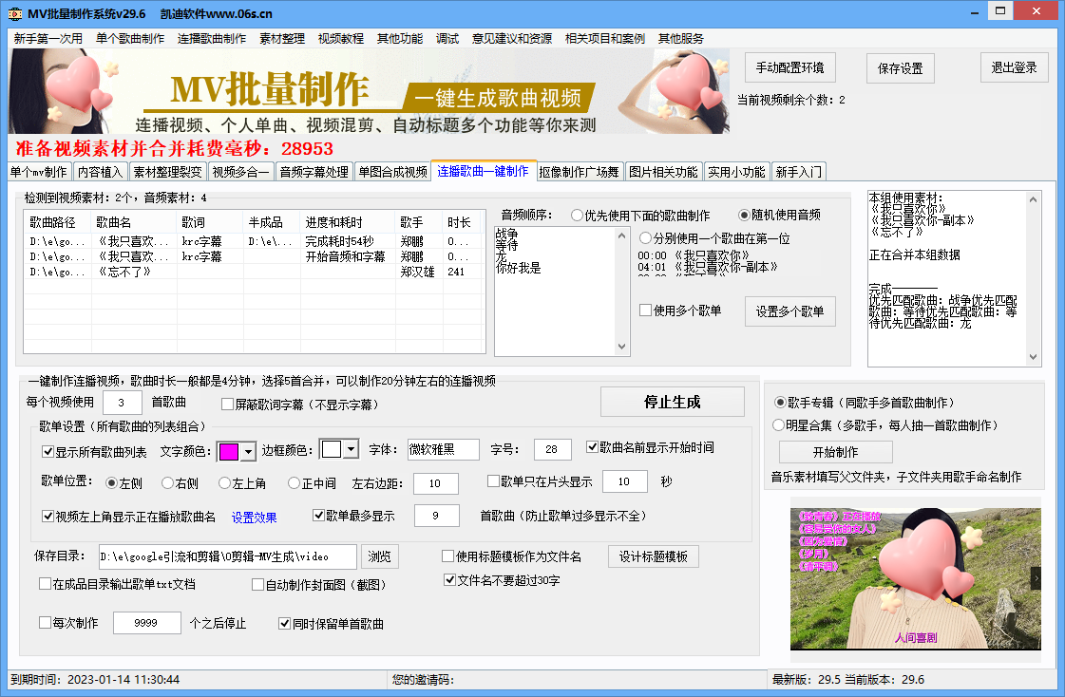Switch to the 抠像制作广场舞 tab
This screenshot has width=1065, height=697.
coord(580,172)
